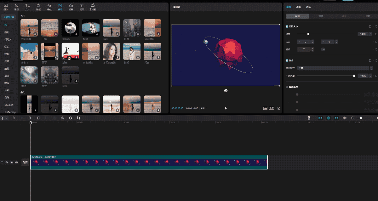Open the 混合模式 blend mode dropdown

point(333,68)
